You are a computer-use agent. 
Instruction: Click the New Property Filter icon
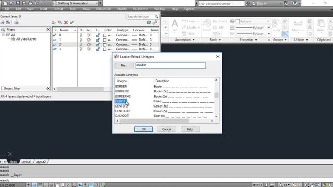pos(2,22)
